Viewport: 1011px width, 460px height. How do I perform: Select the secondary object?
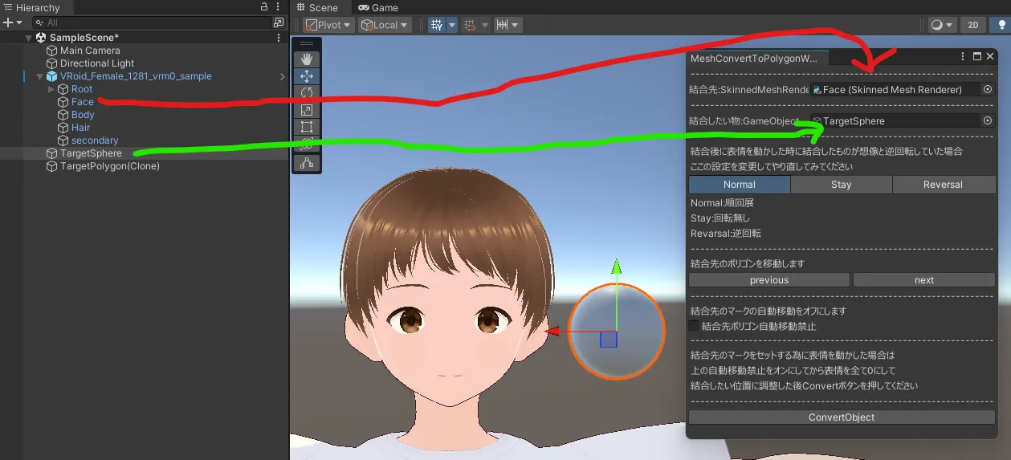(x=95, y=140)
